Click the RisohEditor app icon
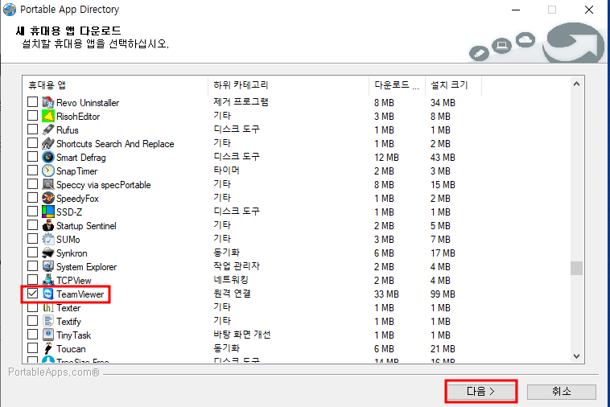This screenshot has height=407, width=610. click(47, 117)
